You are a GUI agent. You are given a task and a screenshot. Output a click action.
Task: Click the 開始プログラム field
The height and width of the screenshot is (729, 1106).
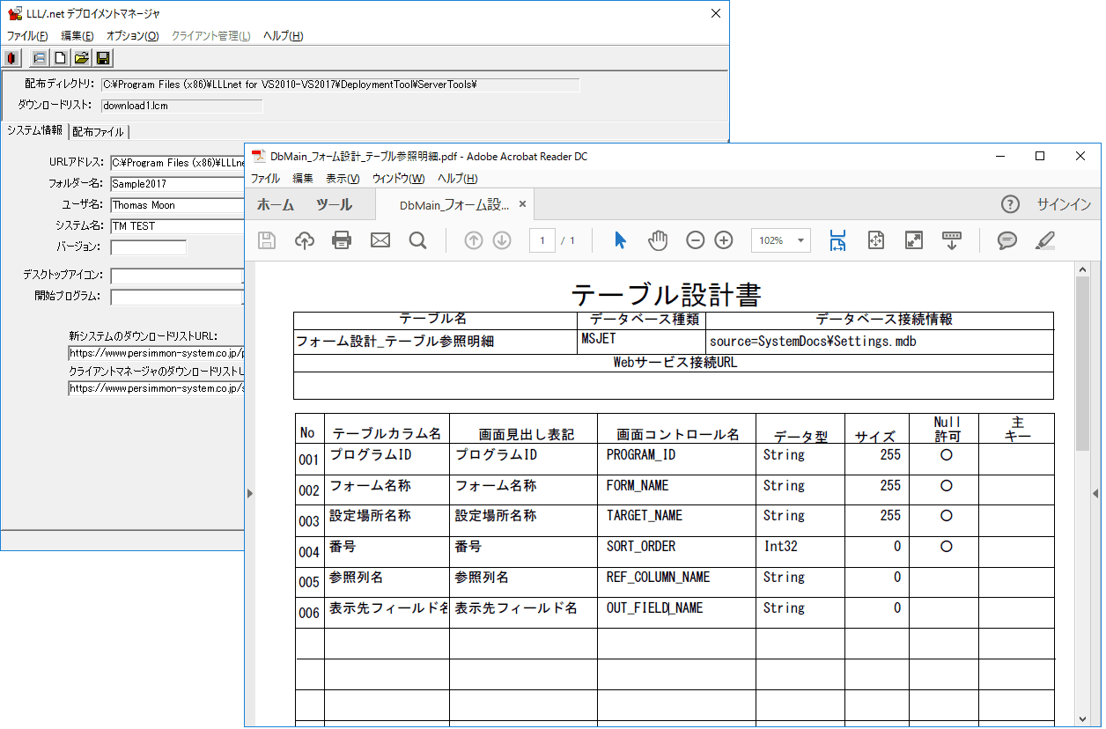click(x=177, y=297)
